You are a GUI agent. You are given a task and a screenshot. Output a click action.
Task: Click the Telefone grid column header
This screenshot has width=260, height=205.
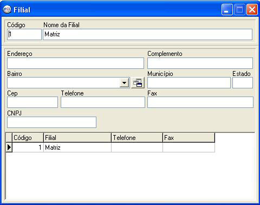(137, 138)
